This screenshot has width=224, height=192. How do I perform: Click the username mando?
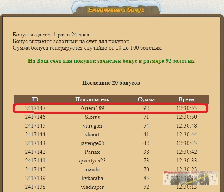(92, 169)
